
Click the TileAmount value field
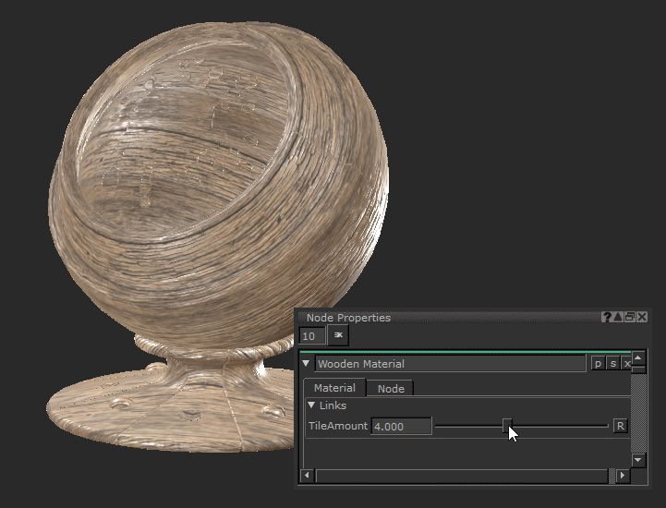point(401,426)
